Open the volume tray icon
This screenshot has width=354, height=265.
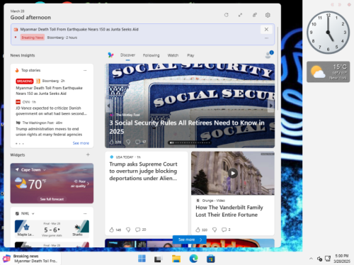pyautogui.click(x=319, y=259)
